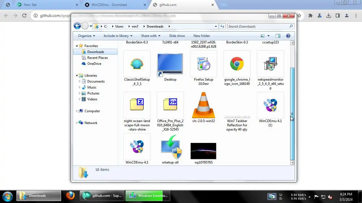
Task: Expand the Computer tree node
Action: [77, 111]
